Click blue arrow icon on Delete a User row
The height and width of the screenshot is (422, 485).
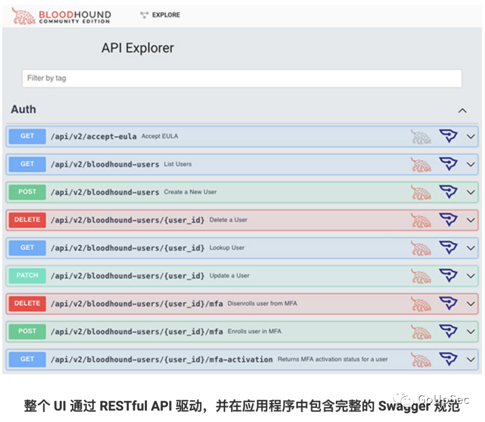coord(449,220)
